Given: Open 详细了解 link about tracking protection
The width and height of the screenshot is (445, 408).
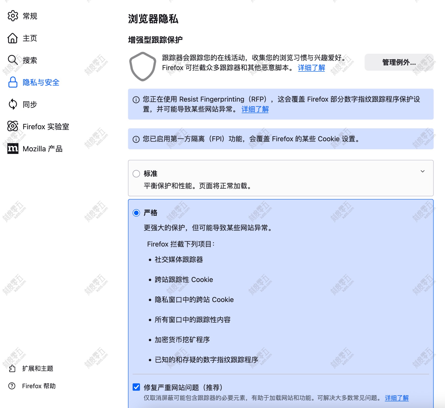Looking at the screenshot, I should click(311, 68).
